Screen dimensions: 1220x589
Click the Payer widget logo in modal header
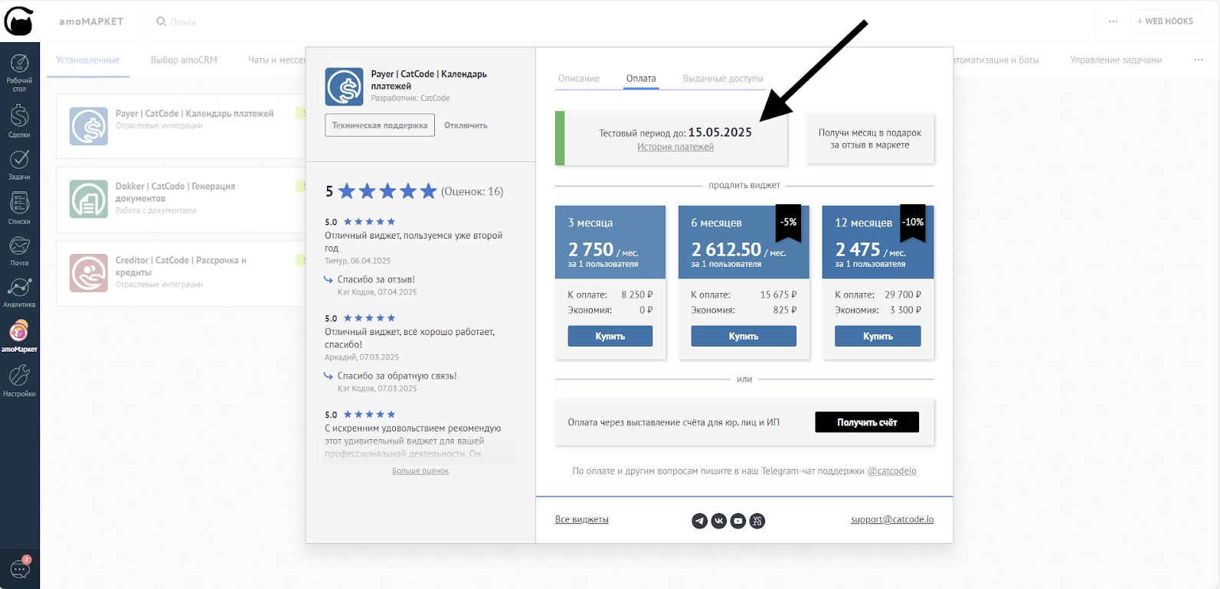(344, 86)
